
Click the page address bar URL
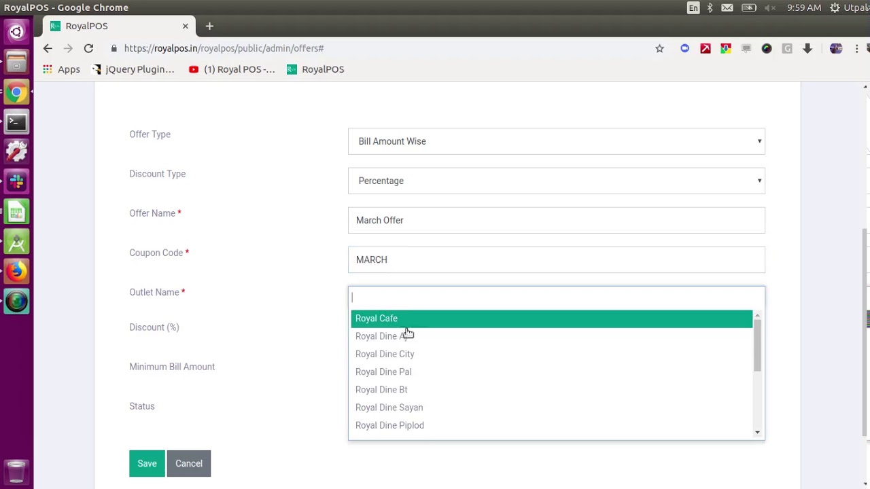point(224,48)
